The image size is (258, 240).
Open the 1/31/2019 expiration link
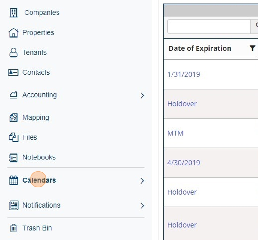tap(184, 74)
